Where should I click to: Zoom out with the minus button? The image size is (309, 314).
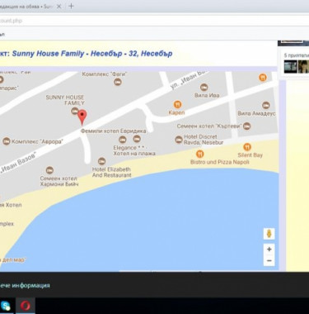(x=269, y=260)
